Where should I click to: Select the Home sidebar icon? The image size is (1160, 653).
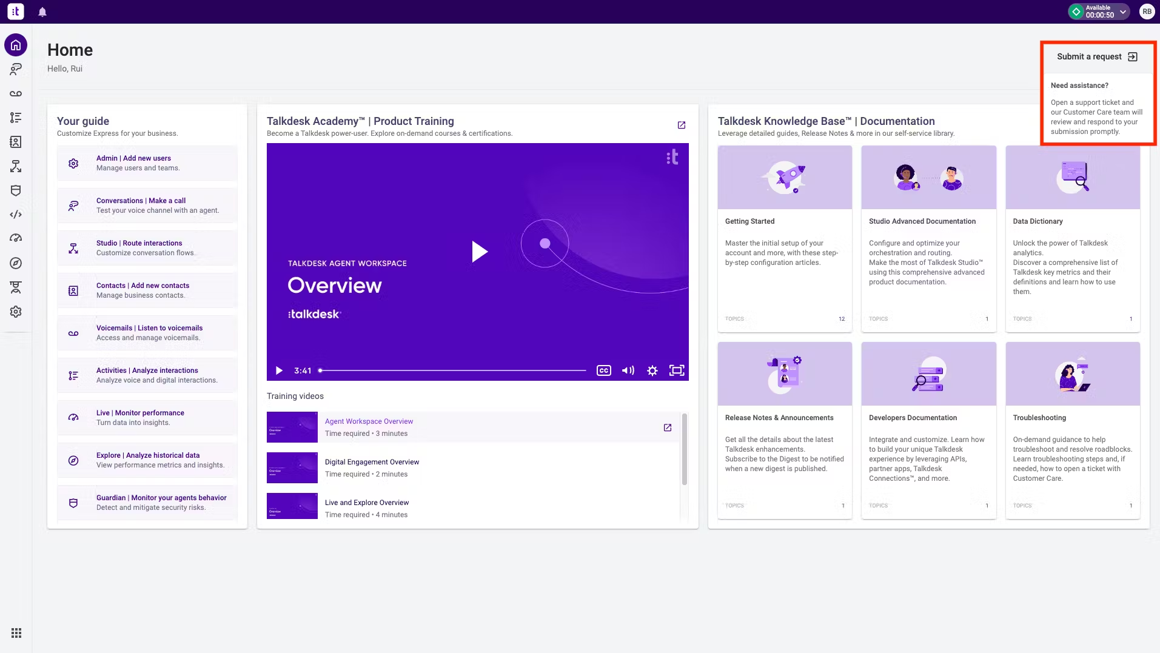[x=16, y=45]
